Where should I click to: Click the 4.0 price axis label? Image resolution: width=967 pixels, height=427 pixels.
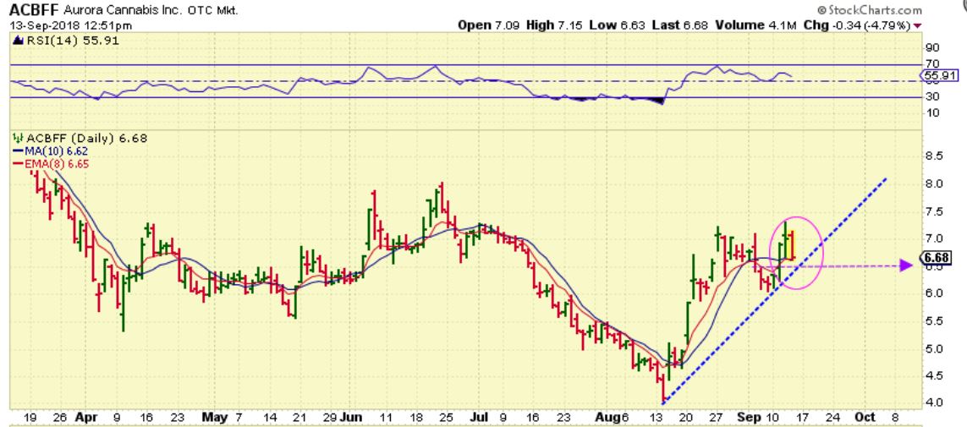pyautogui.click(x=933, y=403)
